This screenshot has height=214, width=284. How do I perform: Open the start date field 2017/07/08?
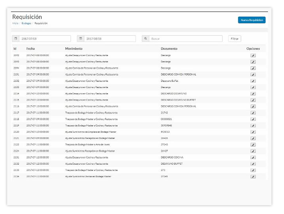(46, 38)
